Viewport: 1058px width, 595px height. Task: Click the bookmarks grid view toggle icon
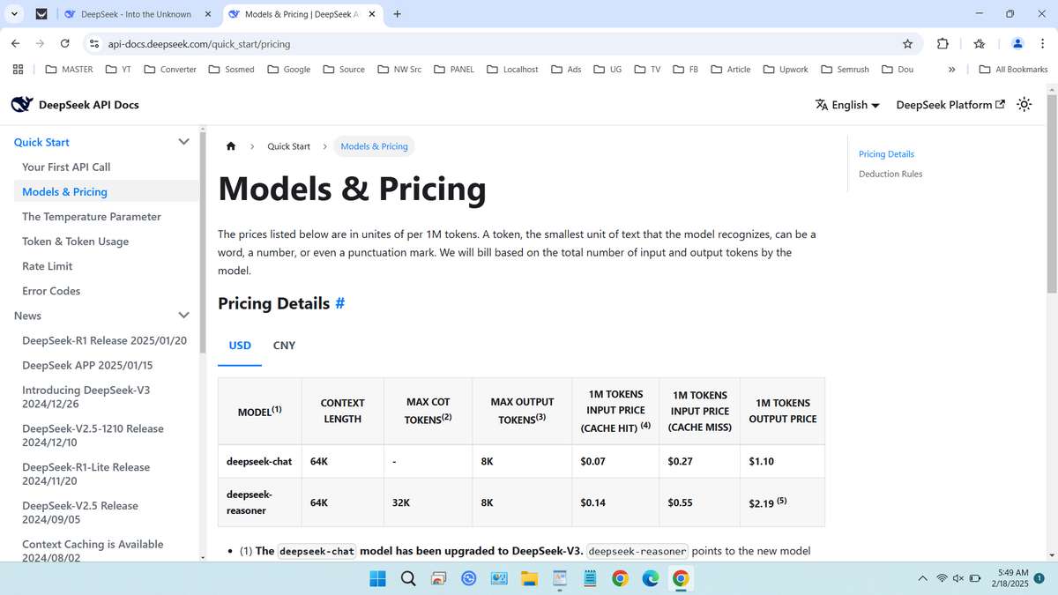click(x=18, y=68)
